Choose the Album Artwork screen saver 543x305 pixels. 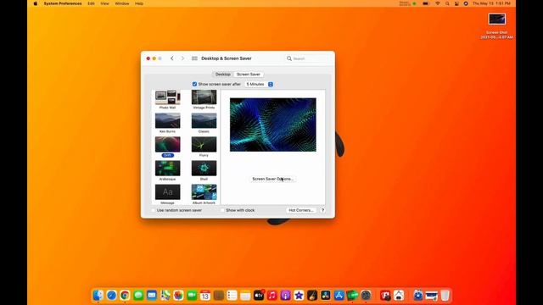pyautogui.click(x=204, y=192)
